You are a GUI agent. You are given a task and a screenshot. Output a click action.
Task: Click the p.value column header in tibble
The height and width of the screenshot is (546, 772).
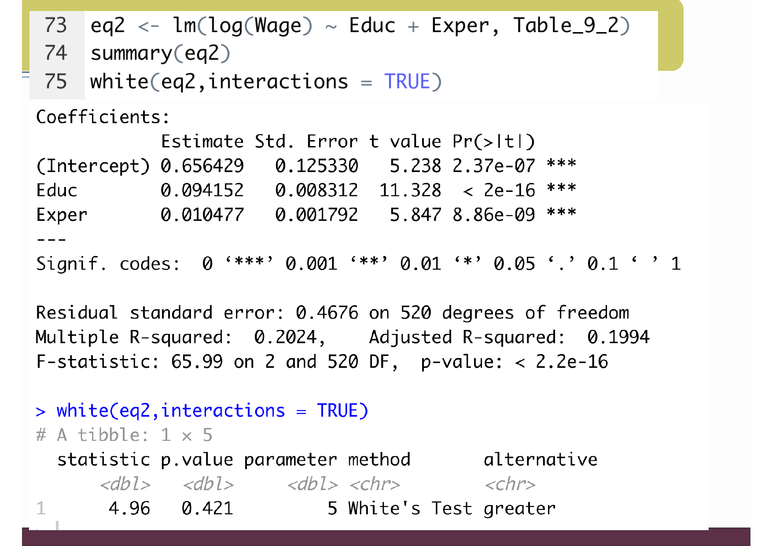click(x=197, y=459)
